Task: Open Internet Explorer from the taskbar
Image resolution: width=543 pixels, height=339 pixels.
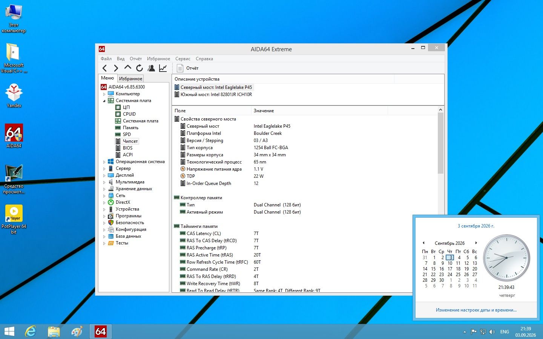Action: pos(31,331)
